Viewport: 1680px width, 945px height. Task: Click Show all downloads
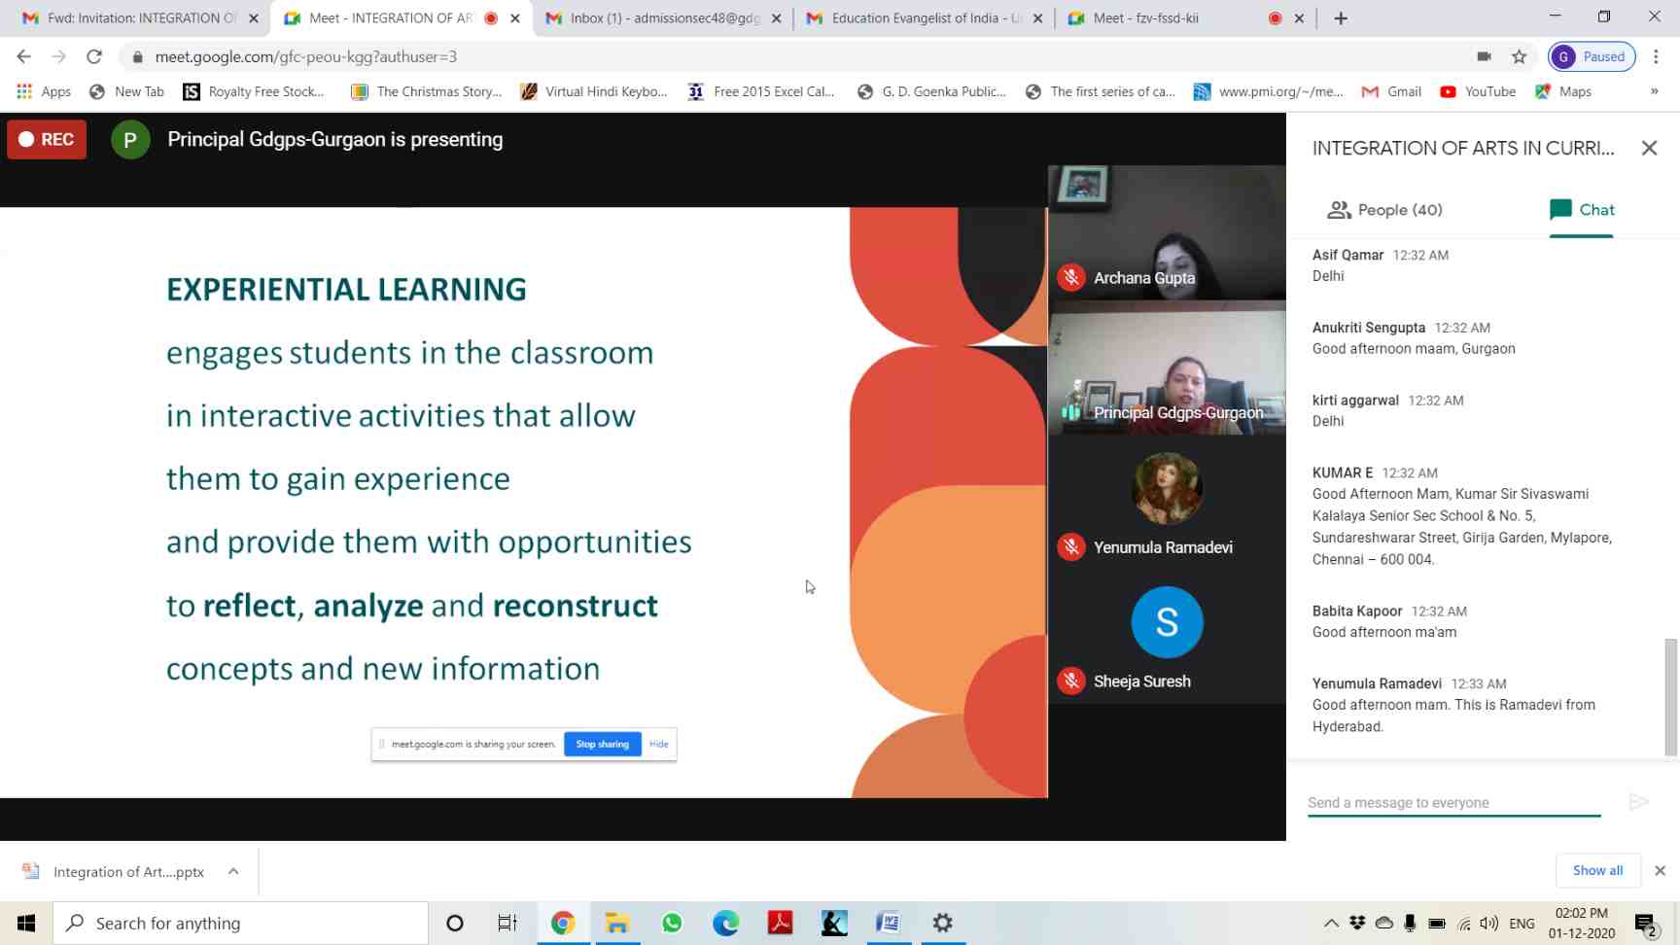click(1597, 870)
